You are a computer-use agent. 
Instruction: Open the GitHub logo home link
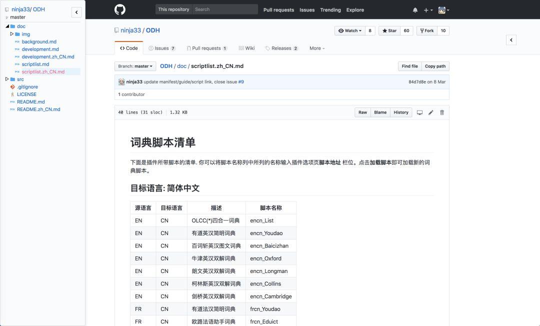point(120,9)
